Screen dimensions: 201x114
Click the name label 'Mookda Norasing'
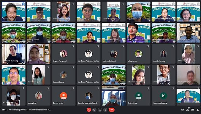tap(159, 61)
